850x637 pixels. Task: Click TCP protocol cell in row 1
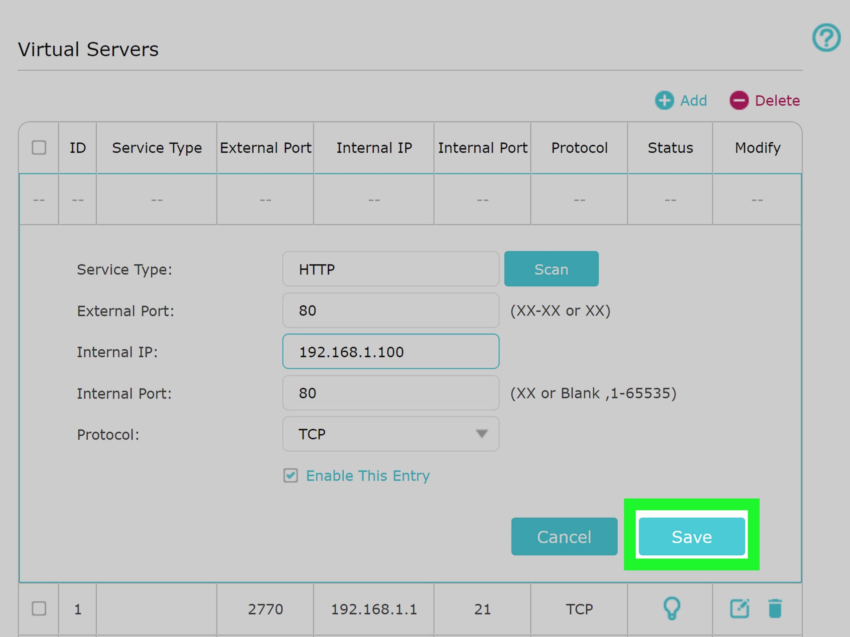point(579,609)
